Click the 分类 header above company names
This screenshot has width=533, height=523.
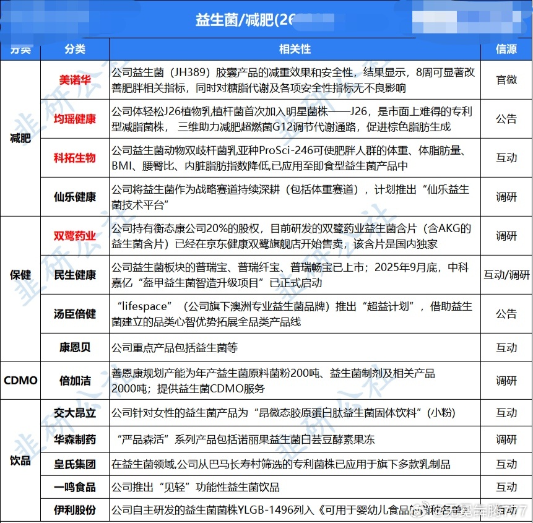(75, 50)
